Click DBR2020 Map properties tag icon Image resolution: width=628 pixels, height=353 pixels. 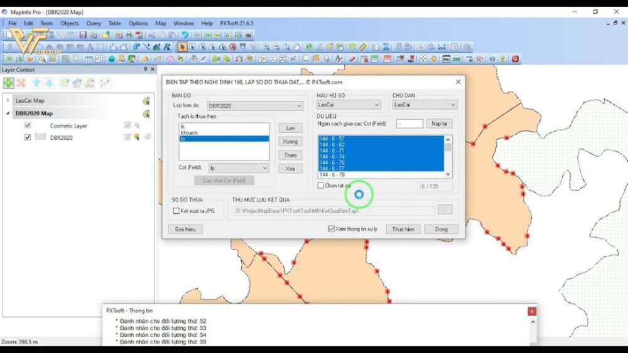pos(146,114)
